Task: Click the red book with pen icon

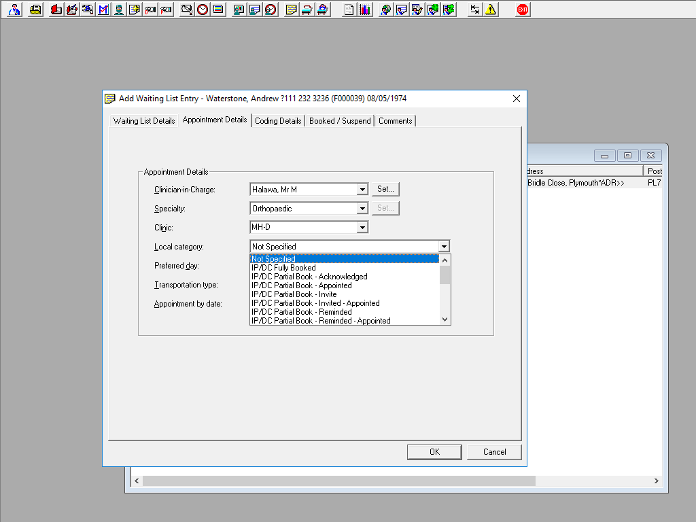Action: pyautogui.click(x=72, y=10)
